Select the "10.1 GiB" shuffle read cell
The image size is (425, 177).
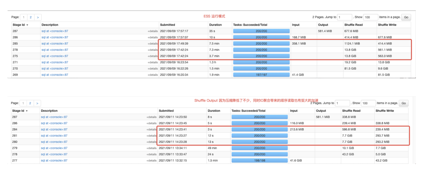[x=348, y=148]
